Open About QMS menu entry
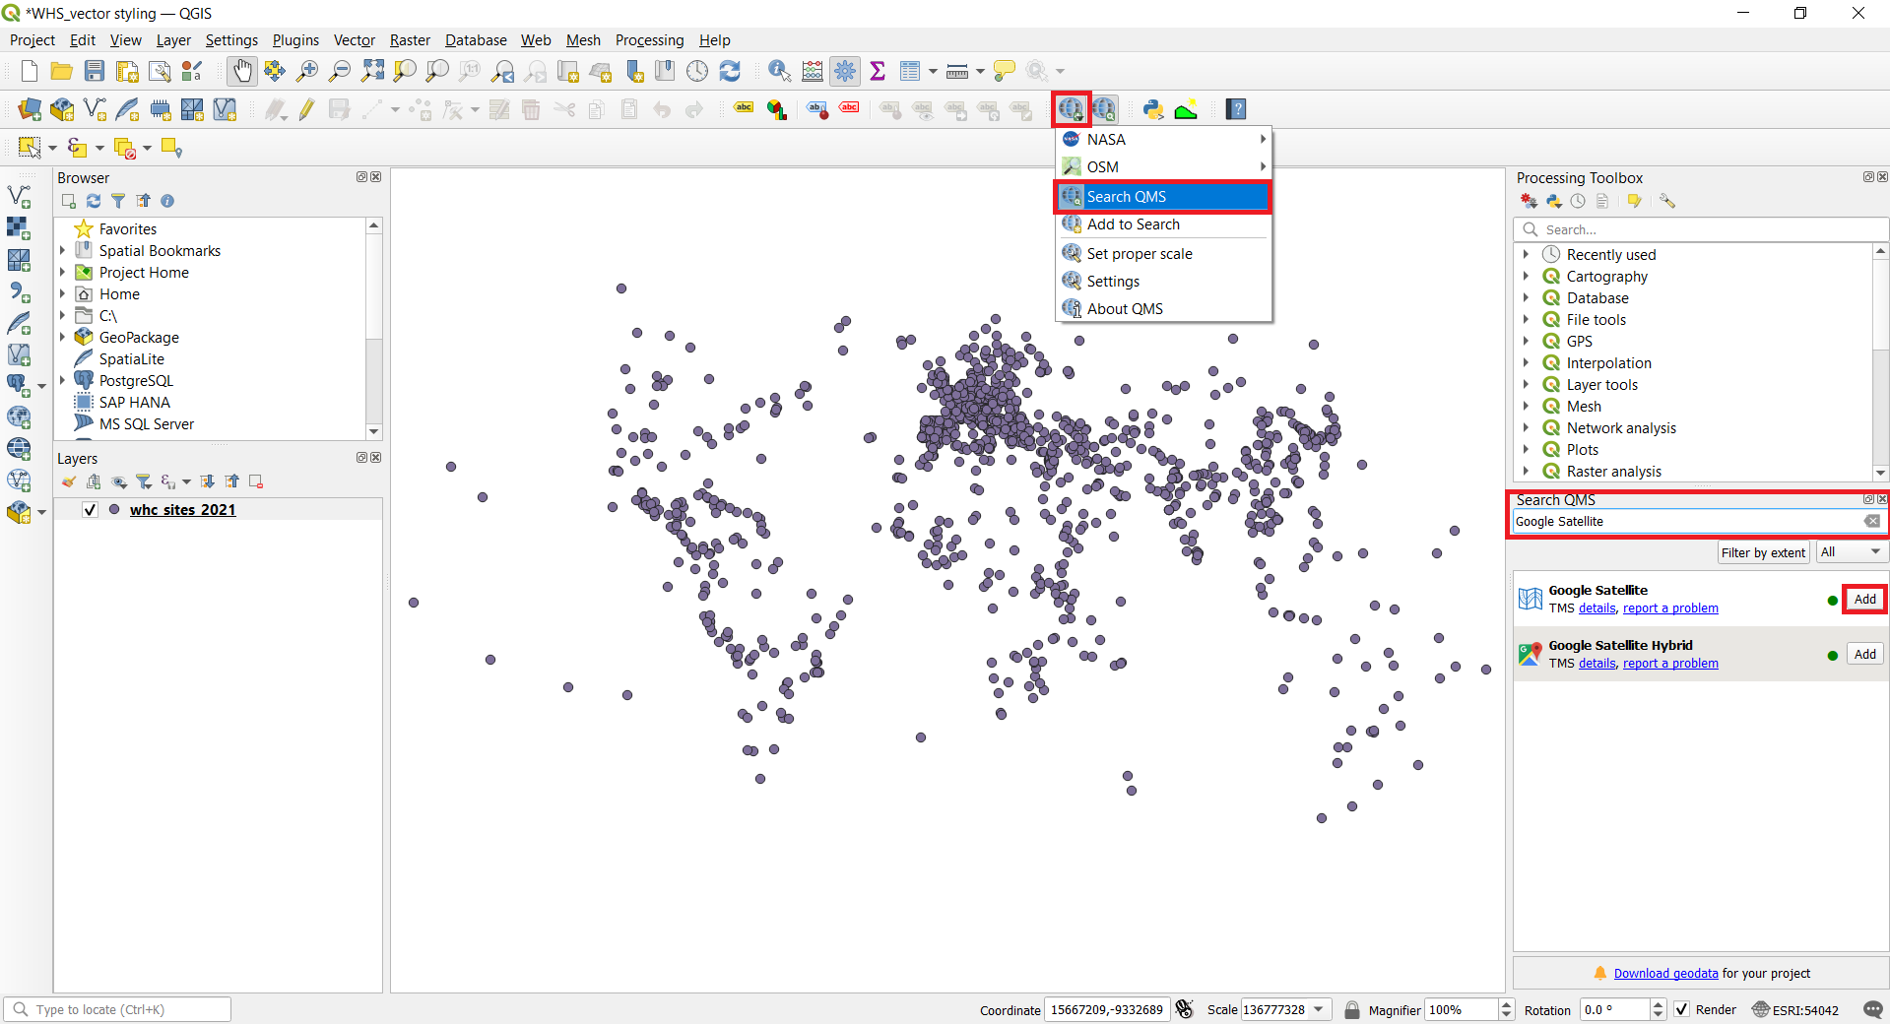 pyautogui.click(x=1163, y=309)
